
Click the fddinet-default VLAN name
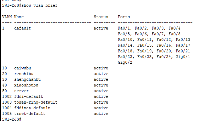pos(32,108)
